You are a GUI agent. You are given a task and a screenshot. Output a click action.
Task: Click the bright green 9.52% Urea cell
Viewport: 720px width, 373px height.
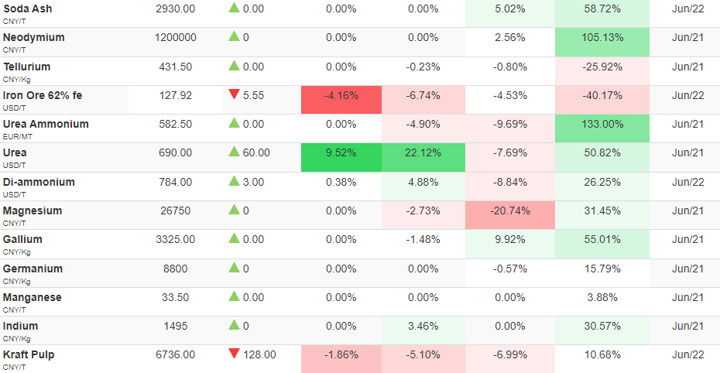pos(341,157)
